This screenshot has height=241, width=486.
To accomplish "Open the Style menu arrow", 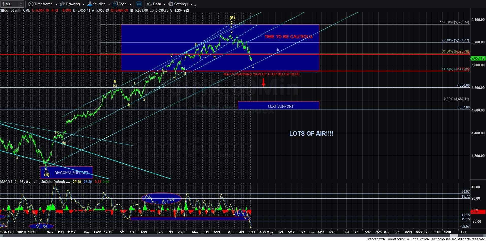I will click(x=130, y=4).
